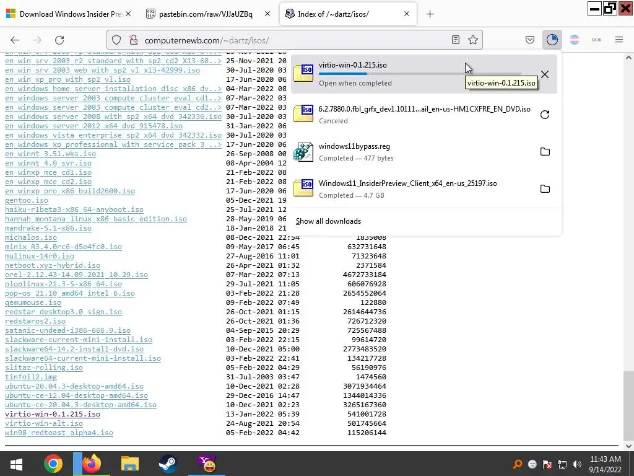Open virtio-win-alt.iso link

[44, 423]
